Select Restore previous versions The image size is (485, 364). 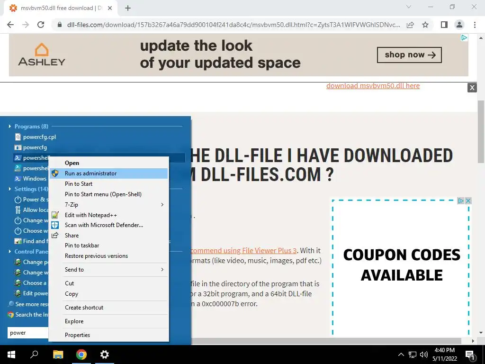108,256
